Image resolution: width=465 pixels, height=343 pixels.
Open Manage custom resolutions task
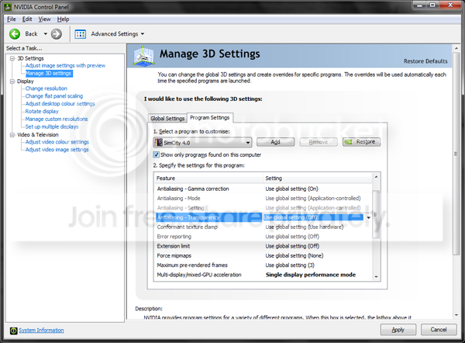click(57, 119)
